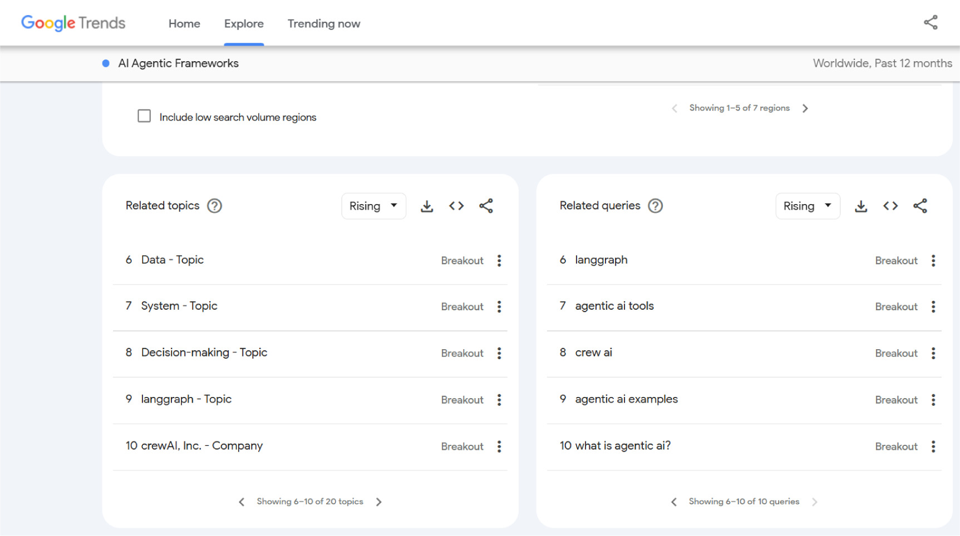This screenshot has height=536, width=960.
Task: Download Related queries data as CSV
Action: point(861,206)
